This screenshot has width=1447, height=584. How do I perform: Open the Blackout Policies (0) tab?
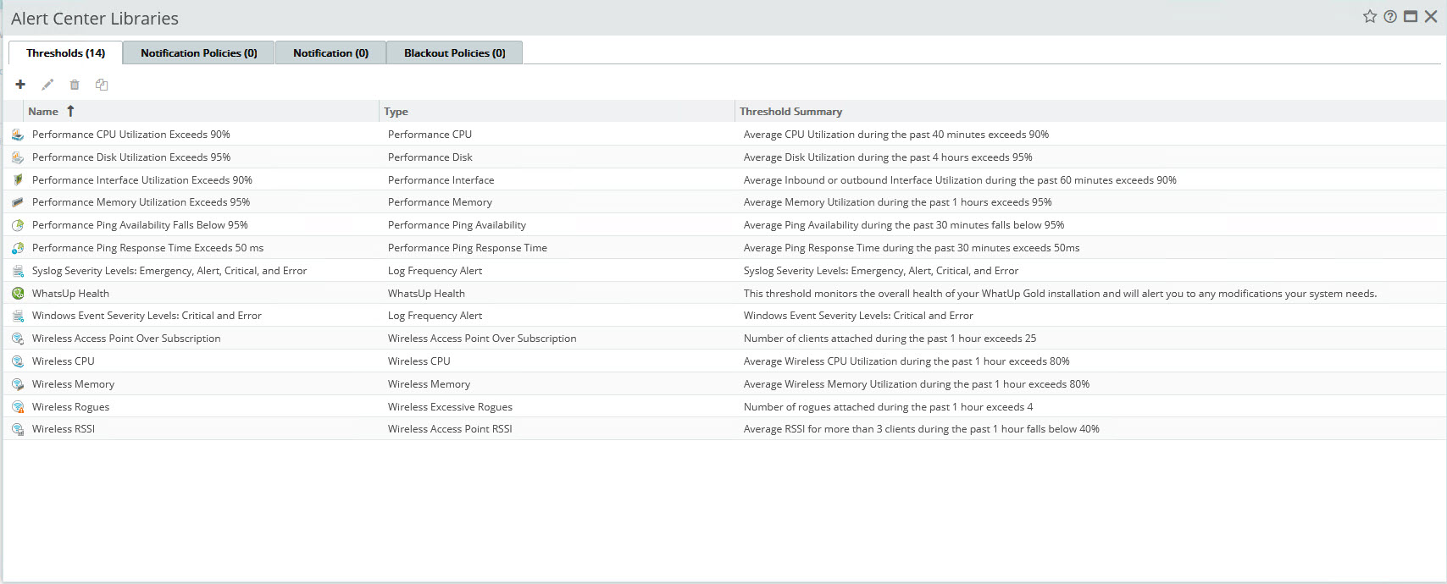pos(455,52)
